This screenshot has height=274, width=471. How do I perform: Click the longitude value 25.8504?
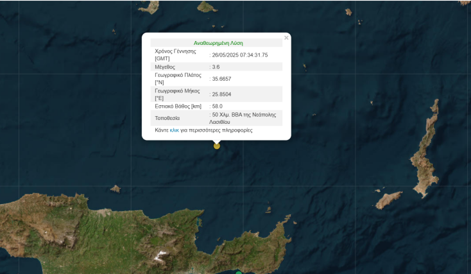(x=221, y=94)
